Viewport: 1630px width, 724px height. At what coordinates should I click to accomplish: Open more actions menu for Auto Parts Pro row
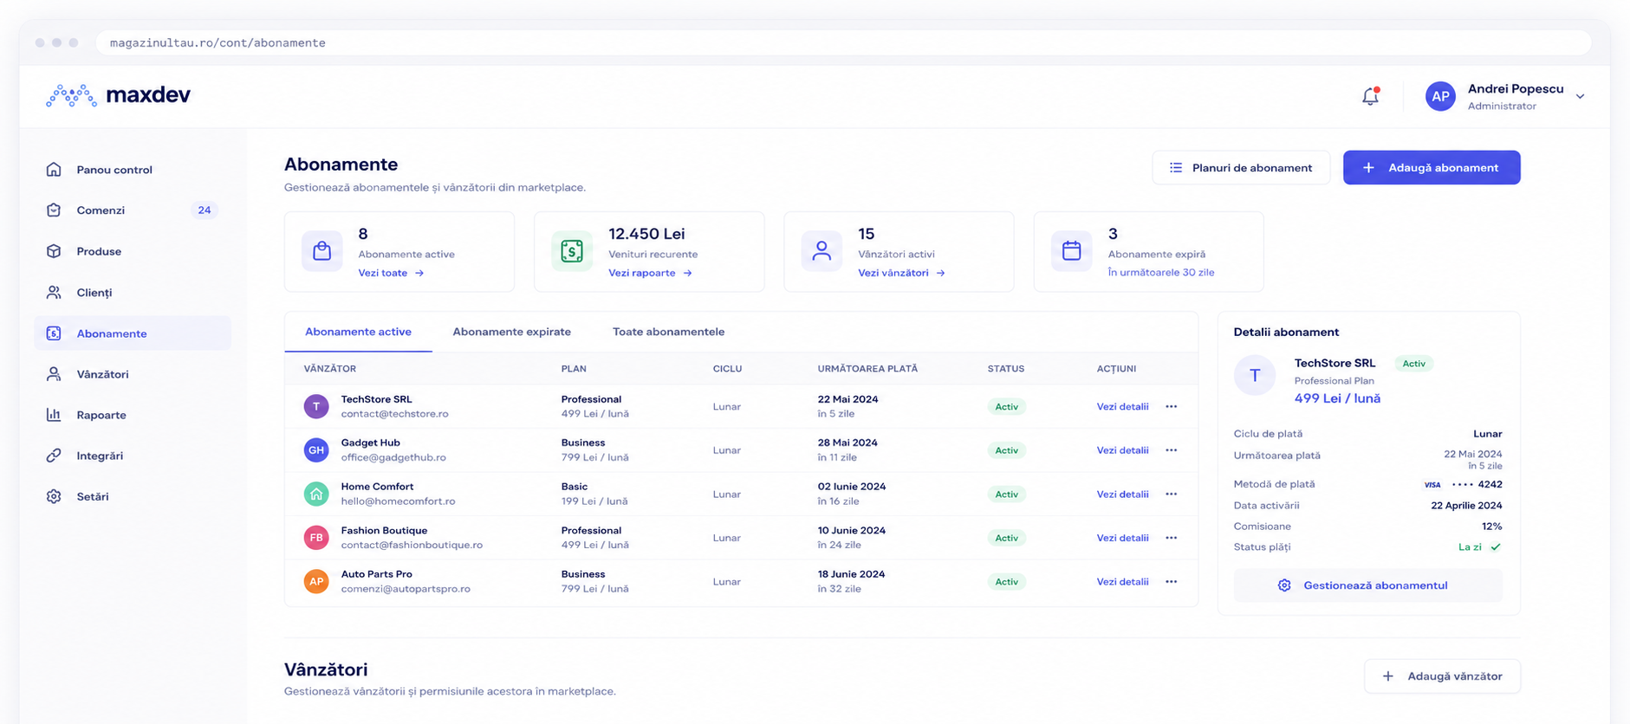coord(1172,582)
